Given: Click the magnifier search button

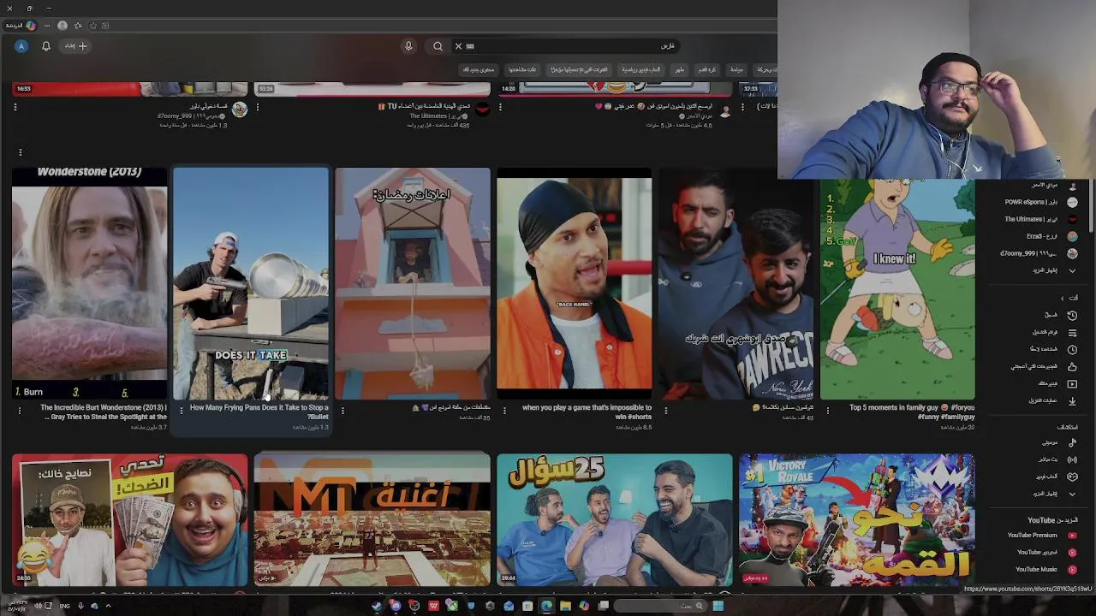Looking at the screenshot, I should [x=438, y=46].
